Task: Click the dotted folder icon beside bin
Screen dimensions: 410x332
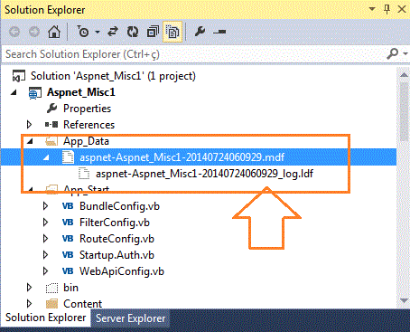Action: click(51, 288)
